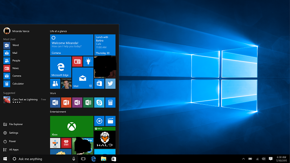Click the Mail live tile
Image resolution: width=290 pixels, height=163 pixels.
[x=83, y=78]
